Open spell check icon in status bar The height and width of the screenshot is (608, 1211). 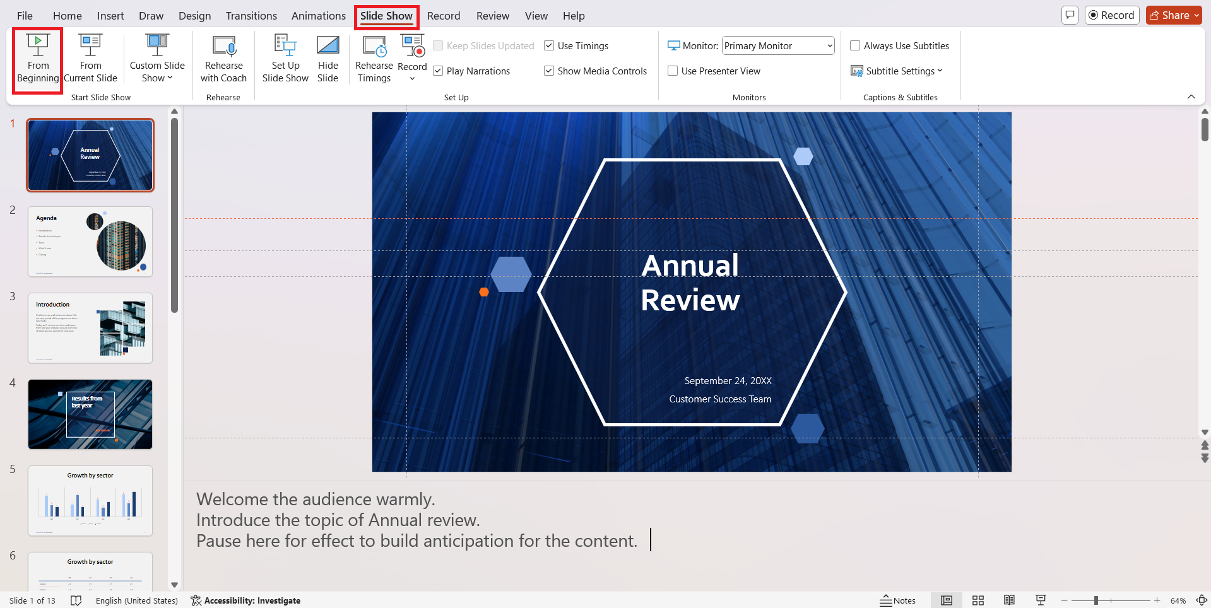coord(76,600)
